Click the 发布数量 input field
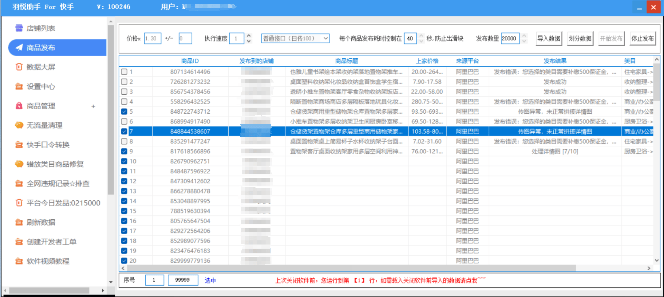The height and width of the screenshot is (297, 664). pyautogui.click(x=510, y=38)
